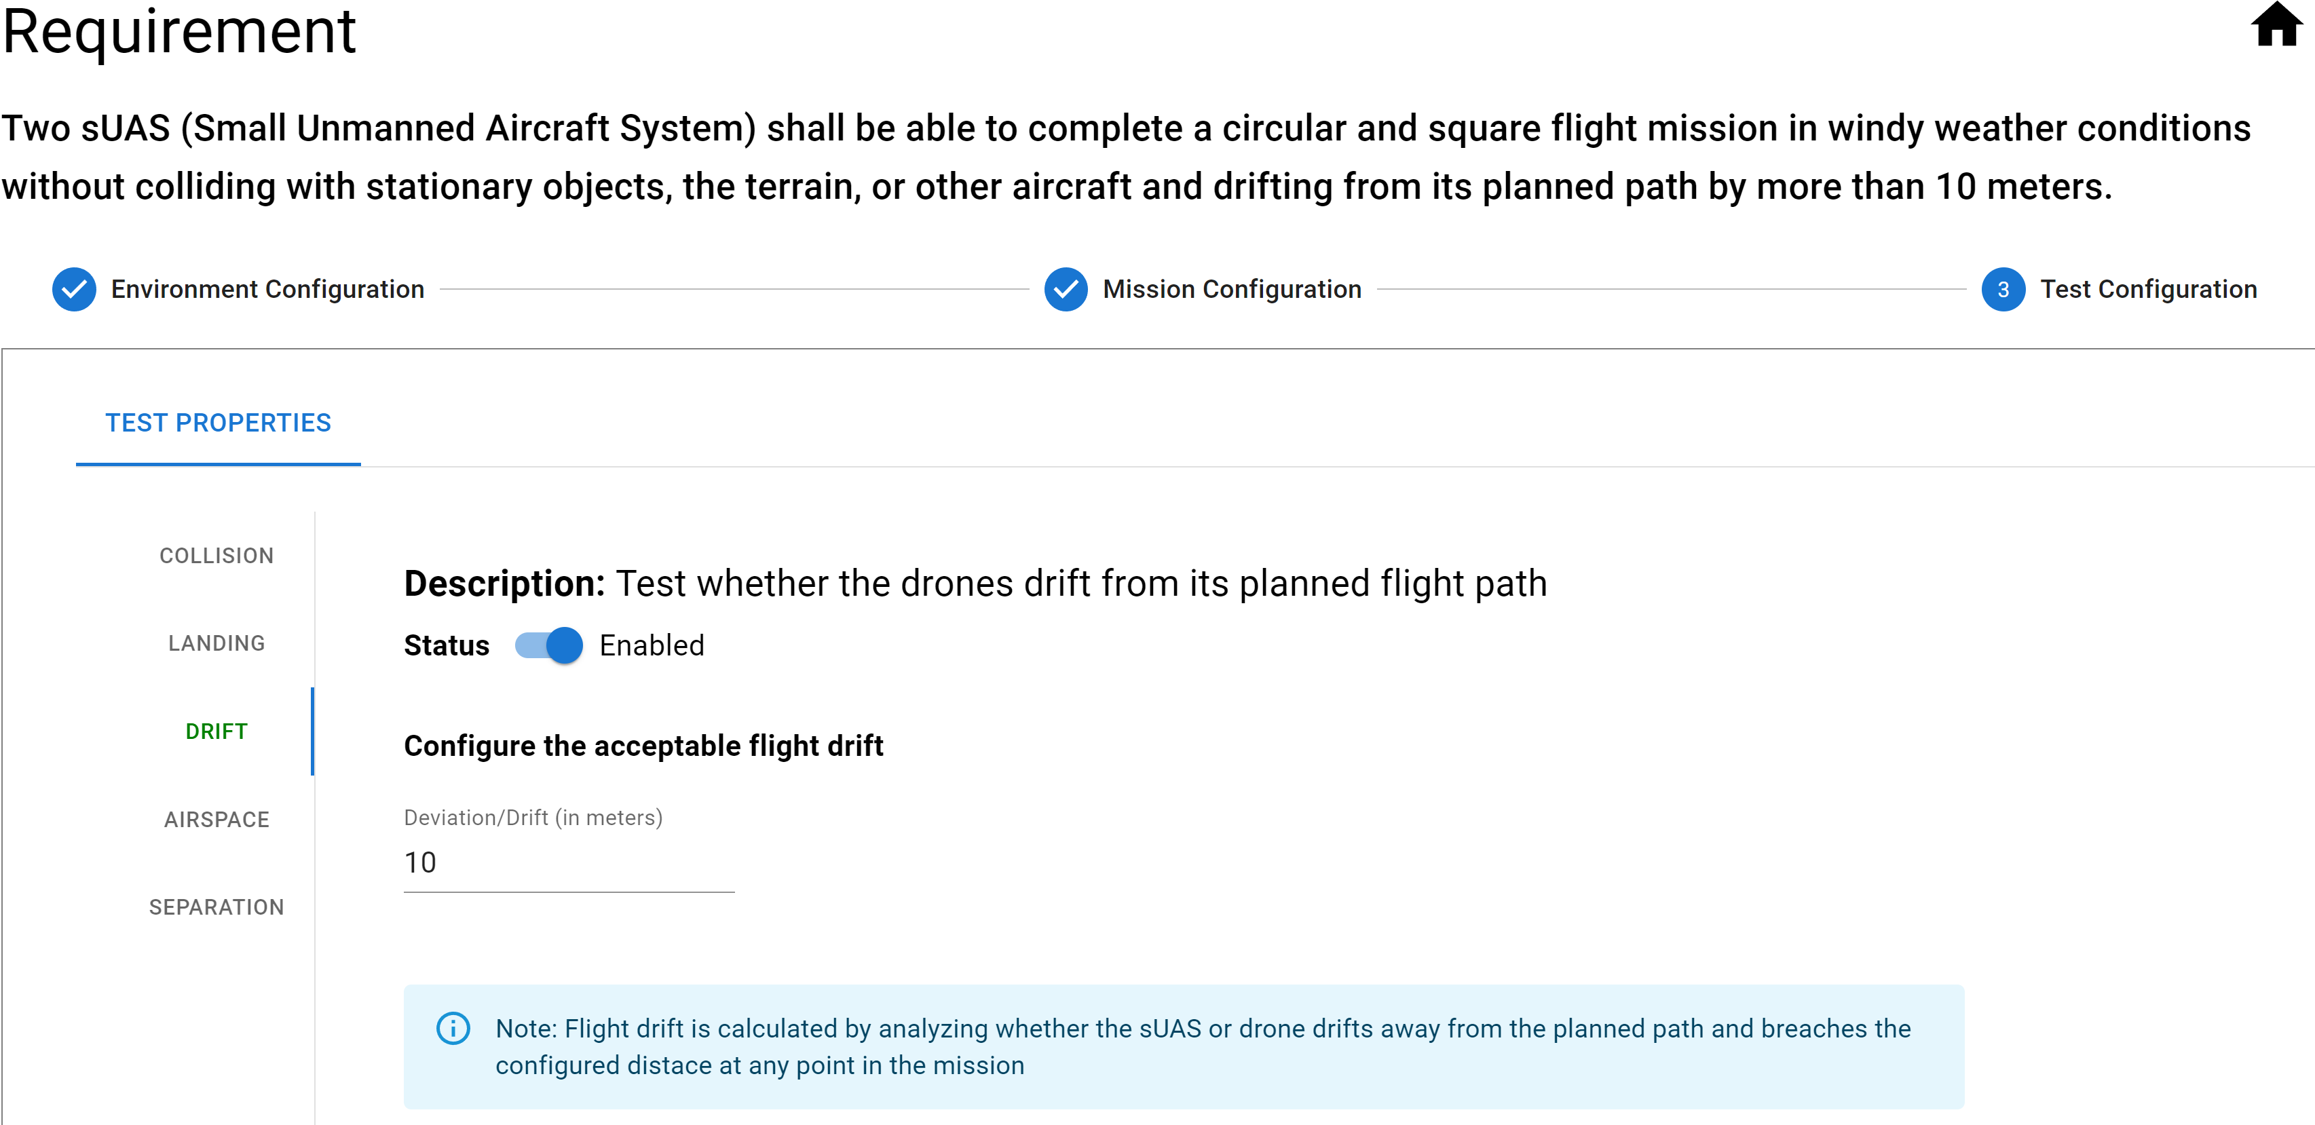The height and width of the screenshot is (1125, 2315).
Task: Click the Environment Configuration step label
Action: pos(268,289)
